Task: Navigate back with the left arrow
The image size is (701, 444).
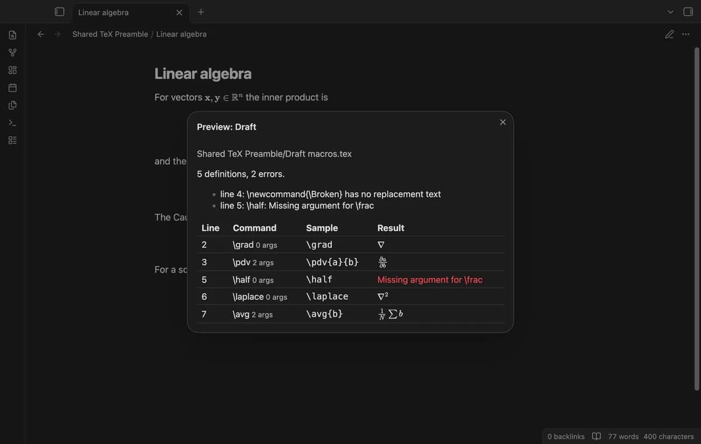Action: click(x=41, y=34)
